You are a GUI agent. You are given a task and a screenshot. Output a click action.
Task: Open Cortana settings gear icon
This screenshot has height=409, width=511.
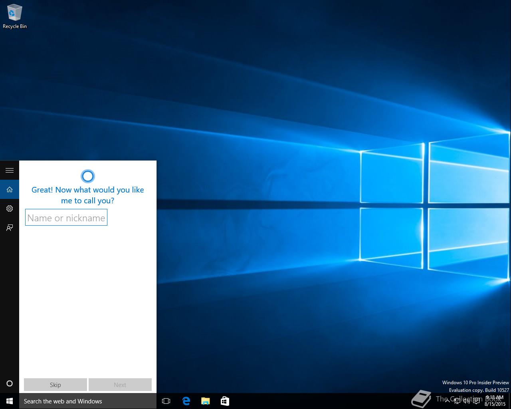10,208
